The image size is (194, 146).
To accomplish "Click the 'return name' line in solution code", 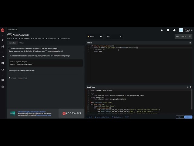I will (x=98, y=51).
